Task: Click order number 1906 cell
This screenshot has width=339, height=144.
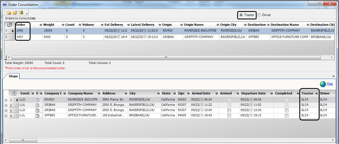Action: click(x=29, y=31)
